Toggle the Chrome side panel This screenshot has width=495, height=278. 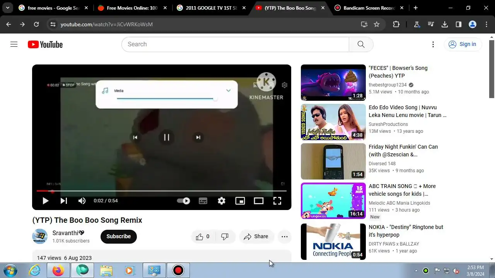click(459, 24)
